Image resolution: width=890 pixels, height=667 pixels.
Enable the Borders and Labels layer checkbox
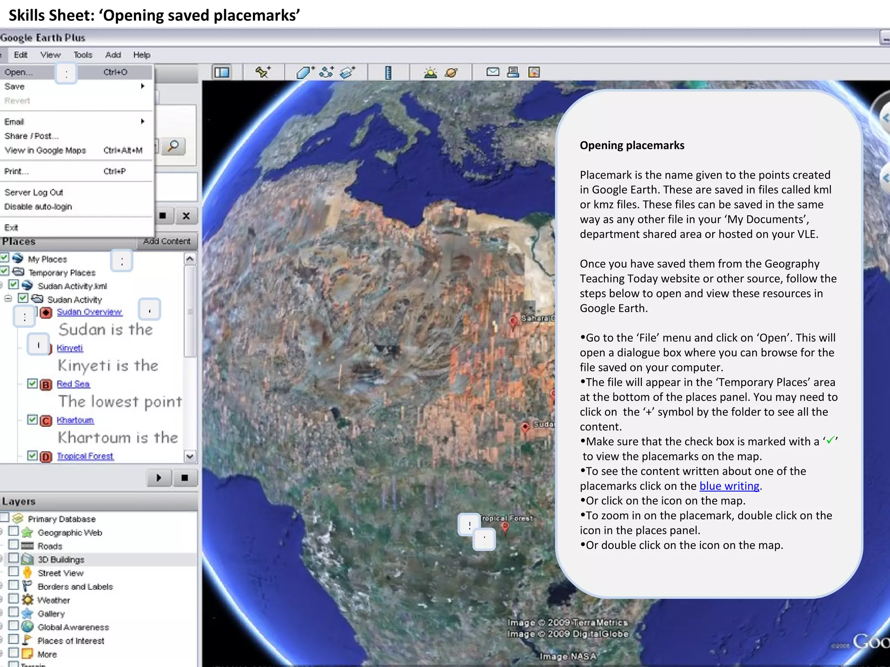(x=14, y=585)
